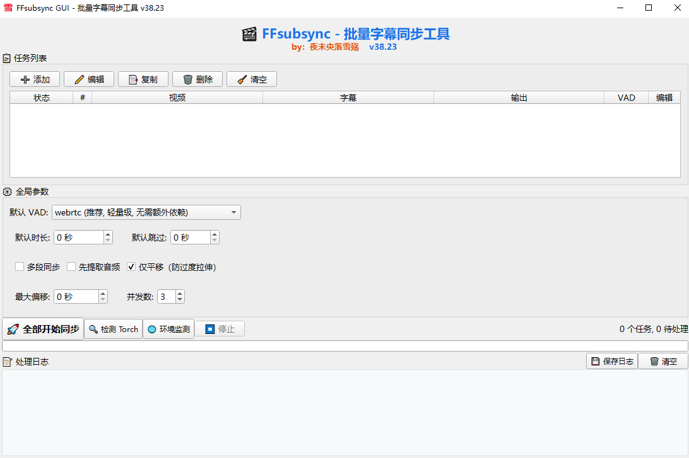Click the 默认跳过 value field

(191, 238)
